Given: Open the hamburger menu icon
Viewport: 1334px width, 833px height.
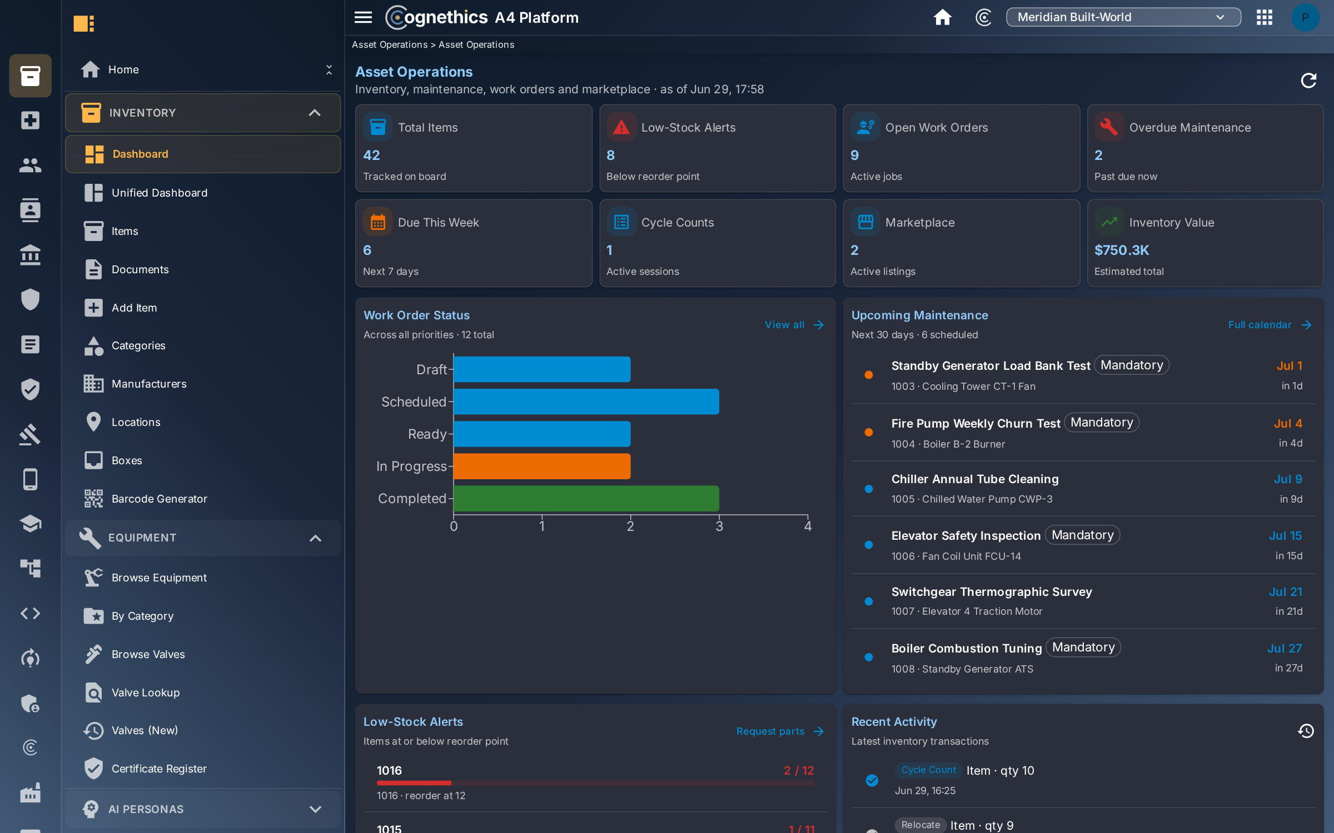Looking at the screenshot, I should [363, 17].
